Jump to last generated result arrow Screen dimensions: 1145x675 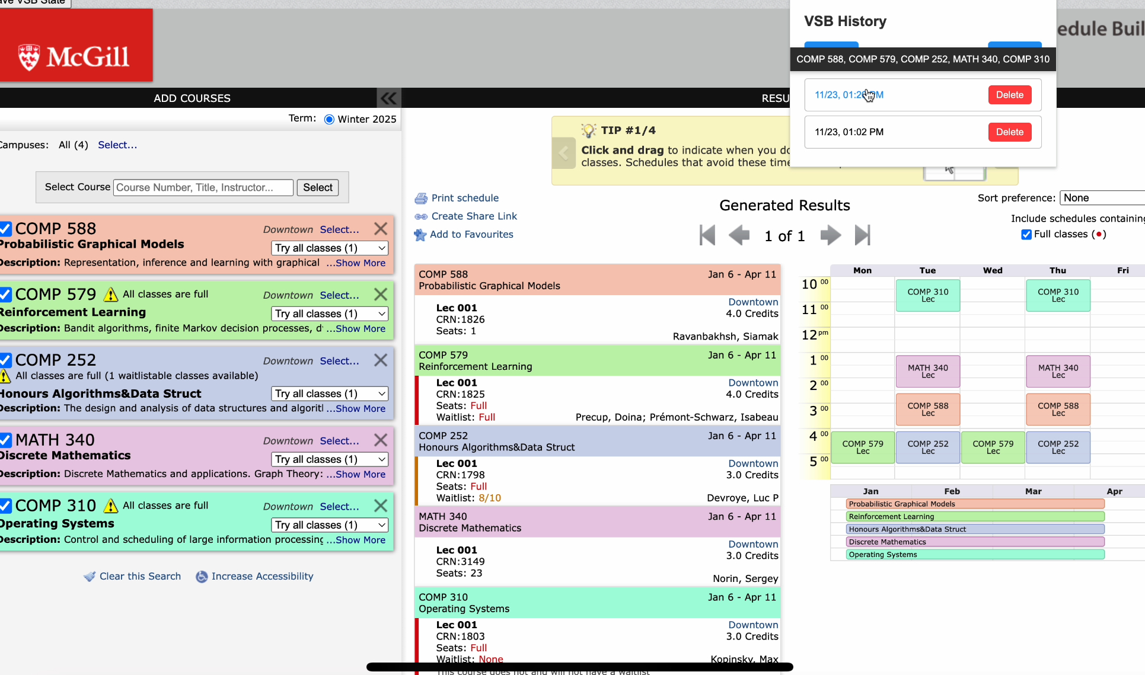[x=863, y=235]
